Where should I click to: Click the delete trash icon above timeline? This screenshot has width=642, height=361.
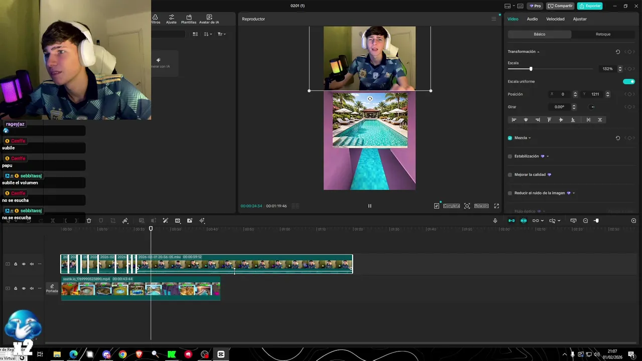[x=89, y=221]
